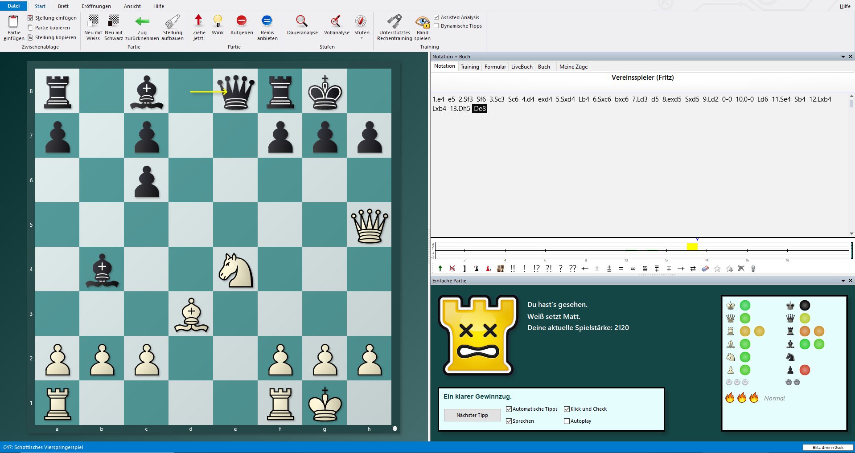This screenshot has height=453, width=855.
Task: Click the eraser annotation icon
Action: click(x=705, y=269)
